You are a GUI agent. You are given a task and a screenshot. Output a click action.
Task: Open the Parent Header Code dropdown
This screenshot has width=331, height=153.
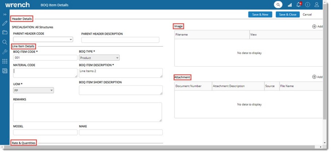click(43, 39)
